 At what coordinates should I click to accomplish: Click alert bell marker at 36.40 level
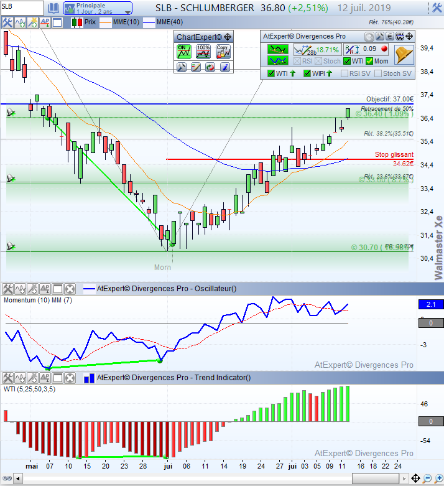pyautogui.click(x=11, y=113)
